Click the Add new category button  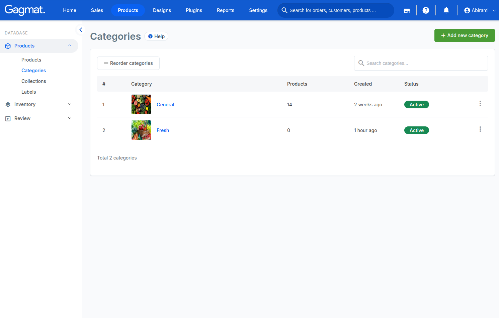click(x=465, y=35)
